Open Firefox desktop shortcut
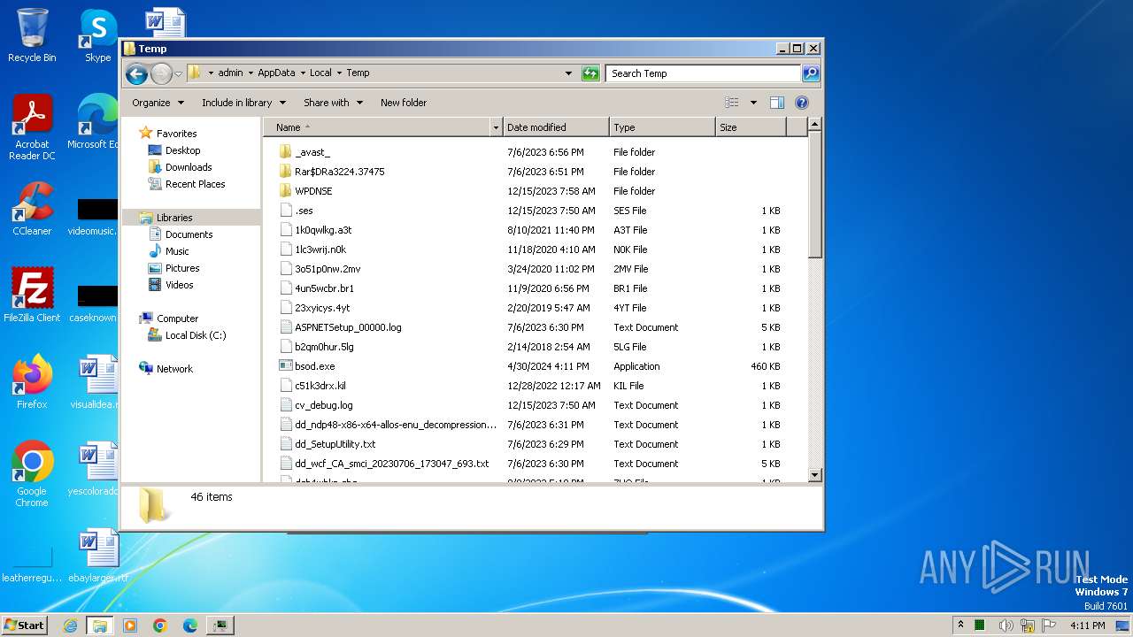The height and width of the screenshot is (637, 1133). point(32,382)
